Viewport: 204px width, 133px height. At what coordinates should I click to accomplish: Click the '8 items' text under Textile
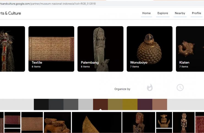coord(36,66)
